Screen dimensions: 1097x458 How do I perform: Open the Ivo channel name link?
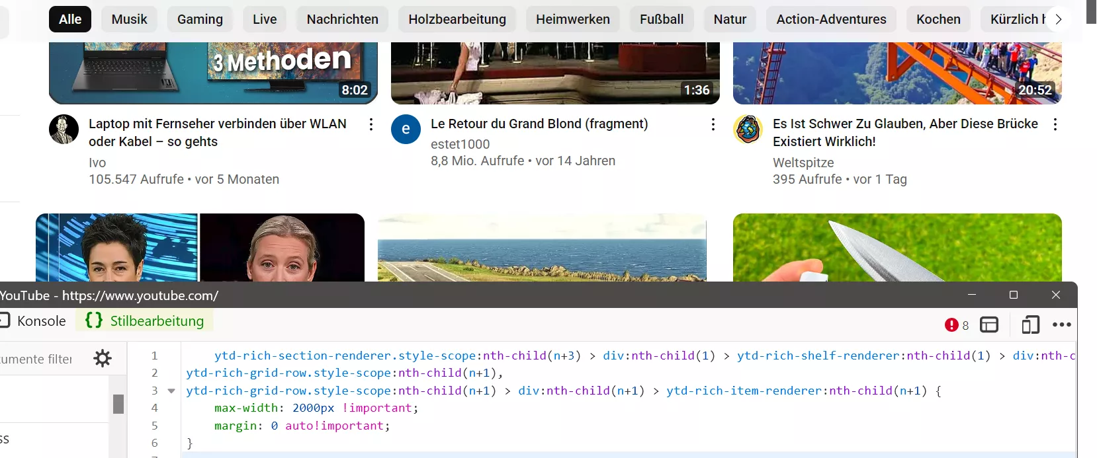coord(97,163)
